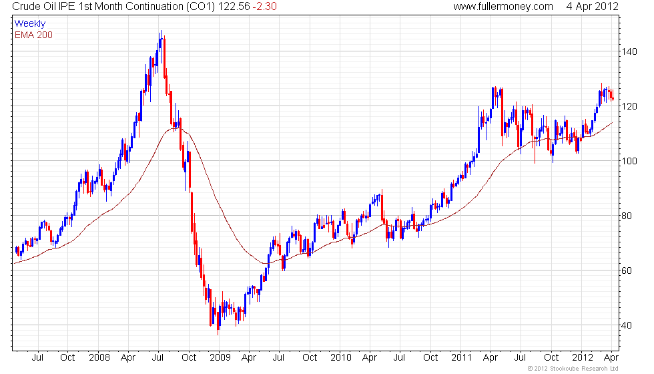Select the blue 'Weekly' legend label
This screenshot has height=374, width=654.
(29, 24)
